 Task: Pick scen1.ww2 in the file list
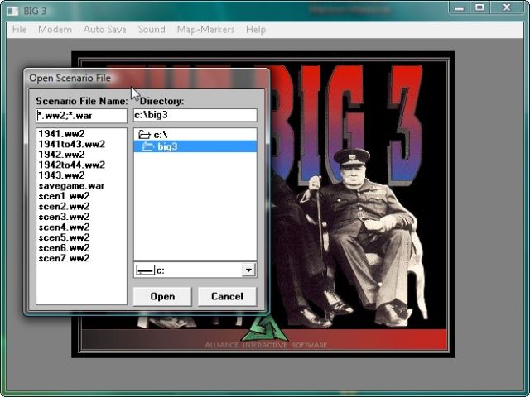click(64, 196)
